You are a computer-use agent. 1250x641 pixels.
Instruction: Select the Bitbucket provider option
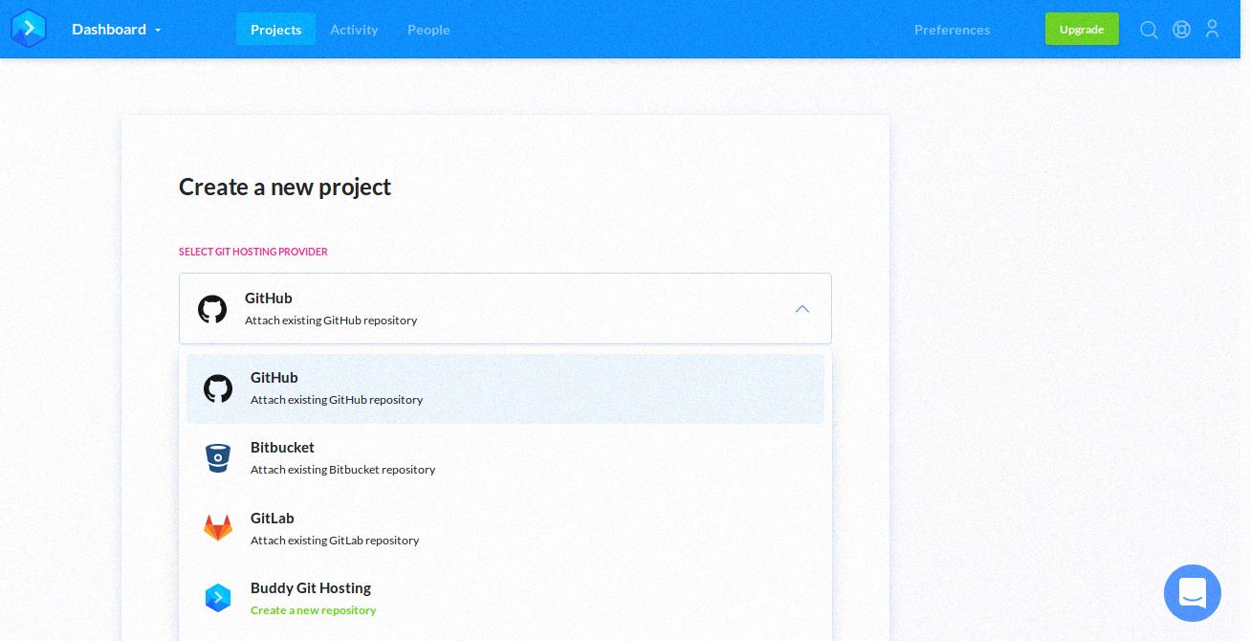pos(505,458)
